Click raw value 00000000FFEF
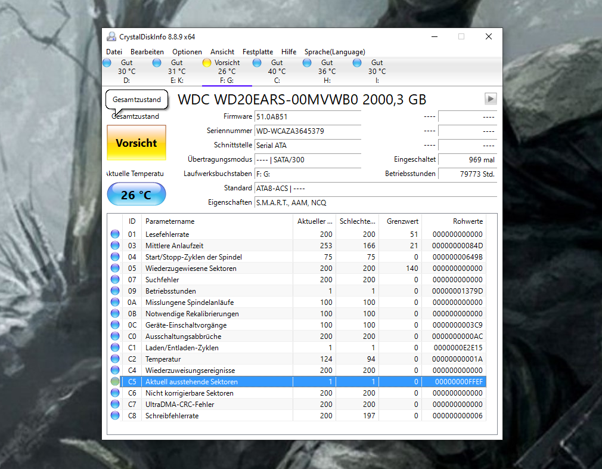The height and width of the screenshot is (469, 602). (x=458, y=381)
